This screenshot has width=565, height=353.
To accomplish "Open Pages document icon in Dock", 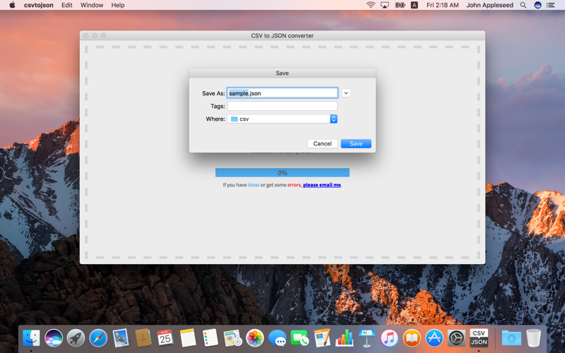I will point(322,338).
